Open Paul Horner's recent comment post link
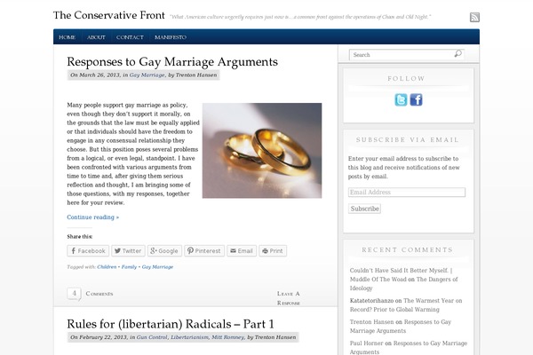 tap(409, 348)
